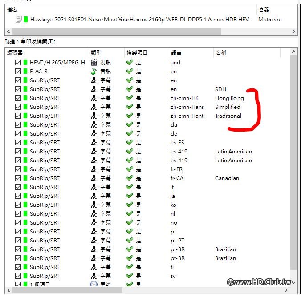
Task: Click the green status square in the fr-CA Canadian row
Action: (25, 178)
